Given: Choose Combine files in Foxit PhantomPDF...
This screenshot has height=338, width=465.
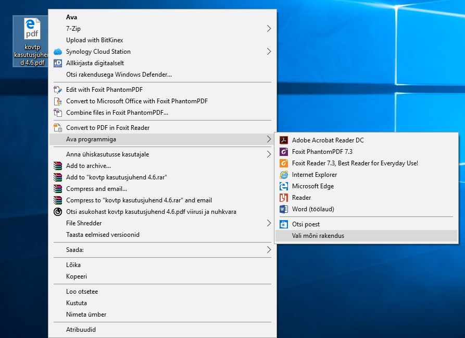Looking at the screenshot, I should (x=162, y=113).
